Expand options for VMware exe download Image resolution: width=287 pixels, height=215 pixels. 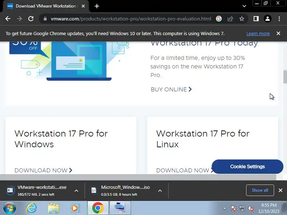click(76, 191)
